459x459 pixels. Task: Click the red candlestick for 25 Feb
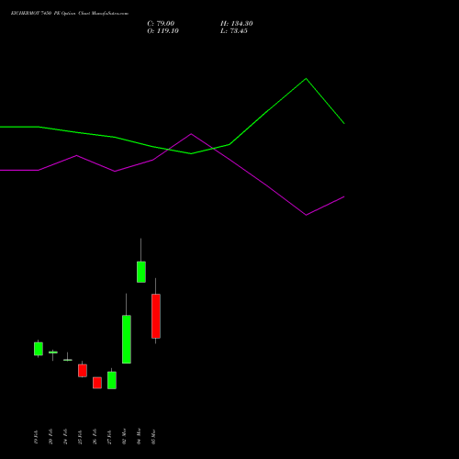pos(83,370)
